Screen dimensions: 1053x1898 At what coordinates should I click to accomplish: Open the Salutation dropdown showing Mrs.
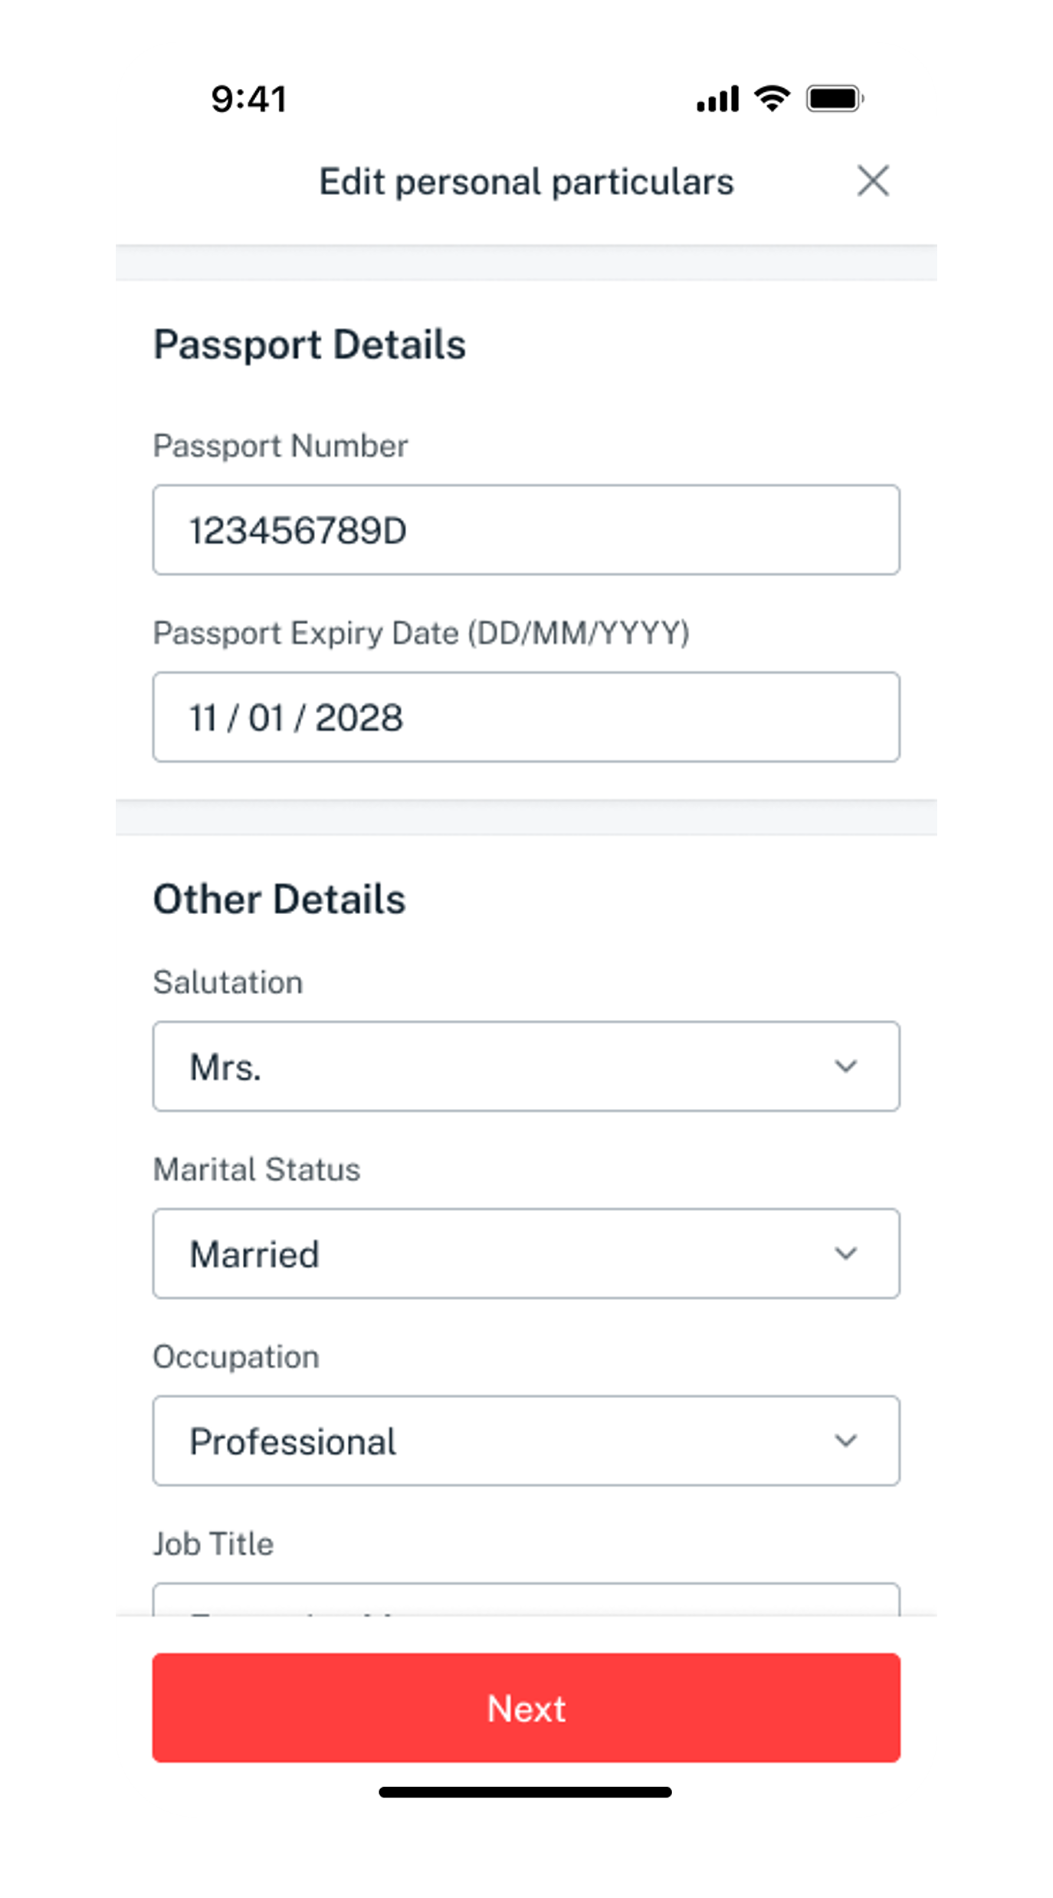click(526, 1066)
